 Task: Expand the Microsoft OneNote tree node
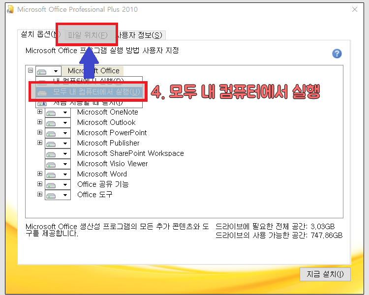[40, 112]
